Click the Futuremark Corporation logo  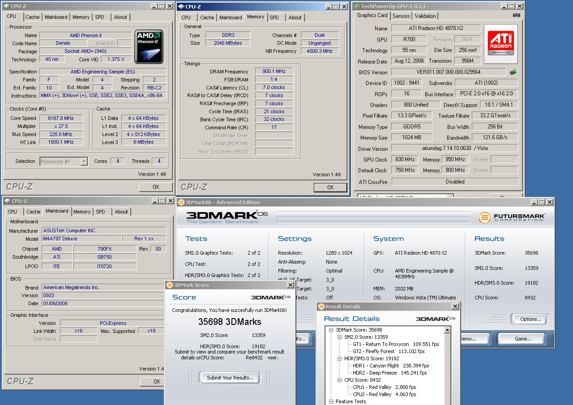pos(512,218)
